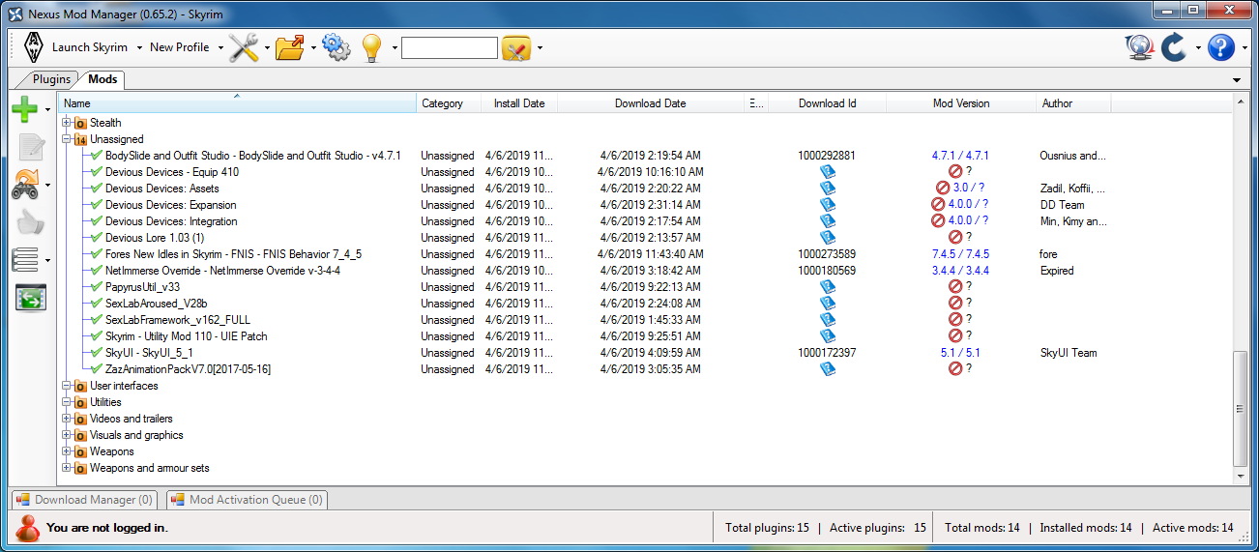Click the red no-version icon for Devious Devices: Integration

(x=938, y=221)
